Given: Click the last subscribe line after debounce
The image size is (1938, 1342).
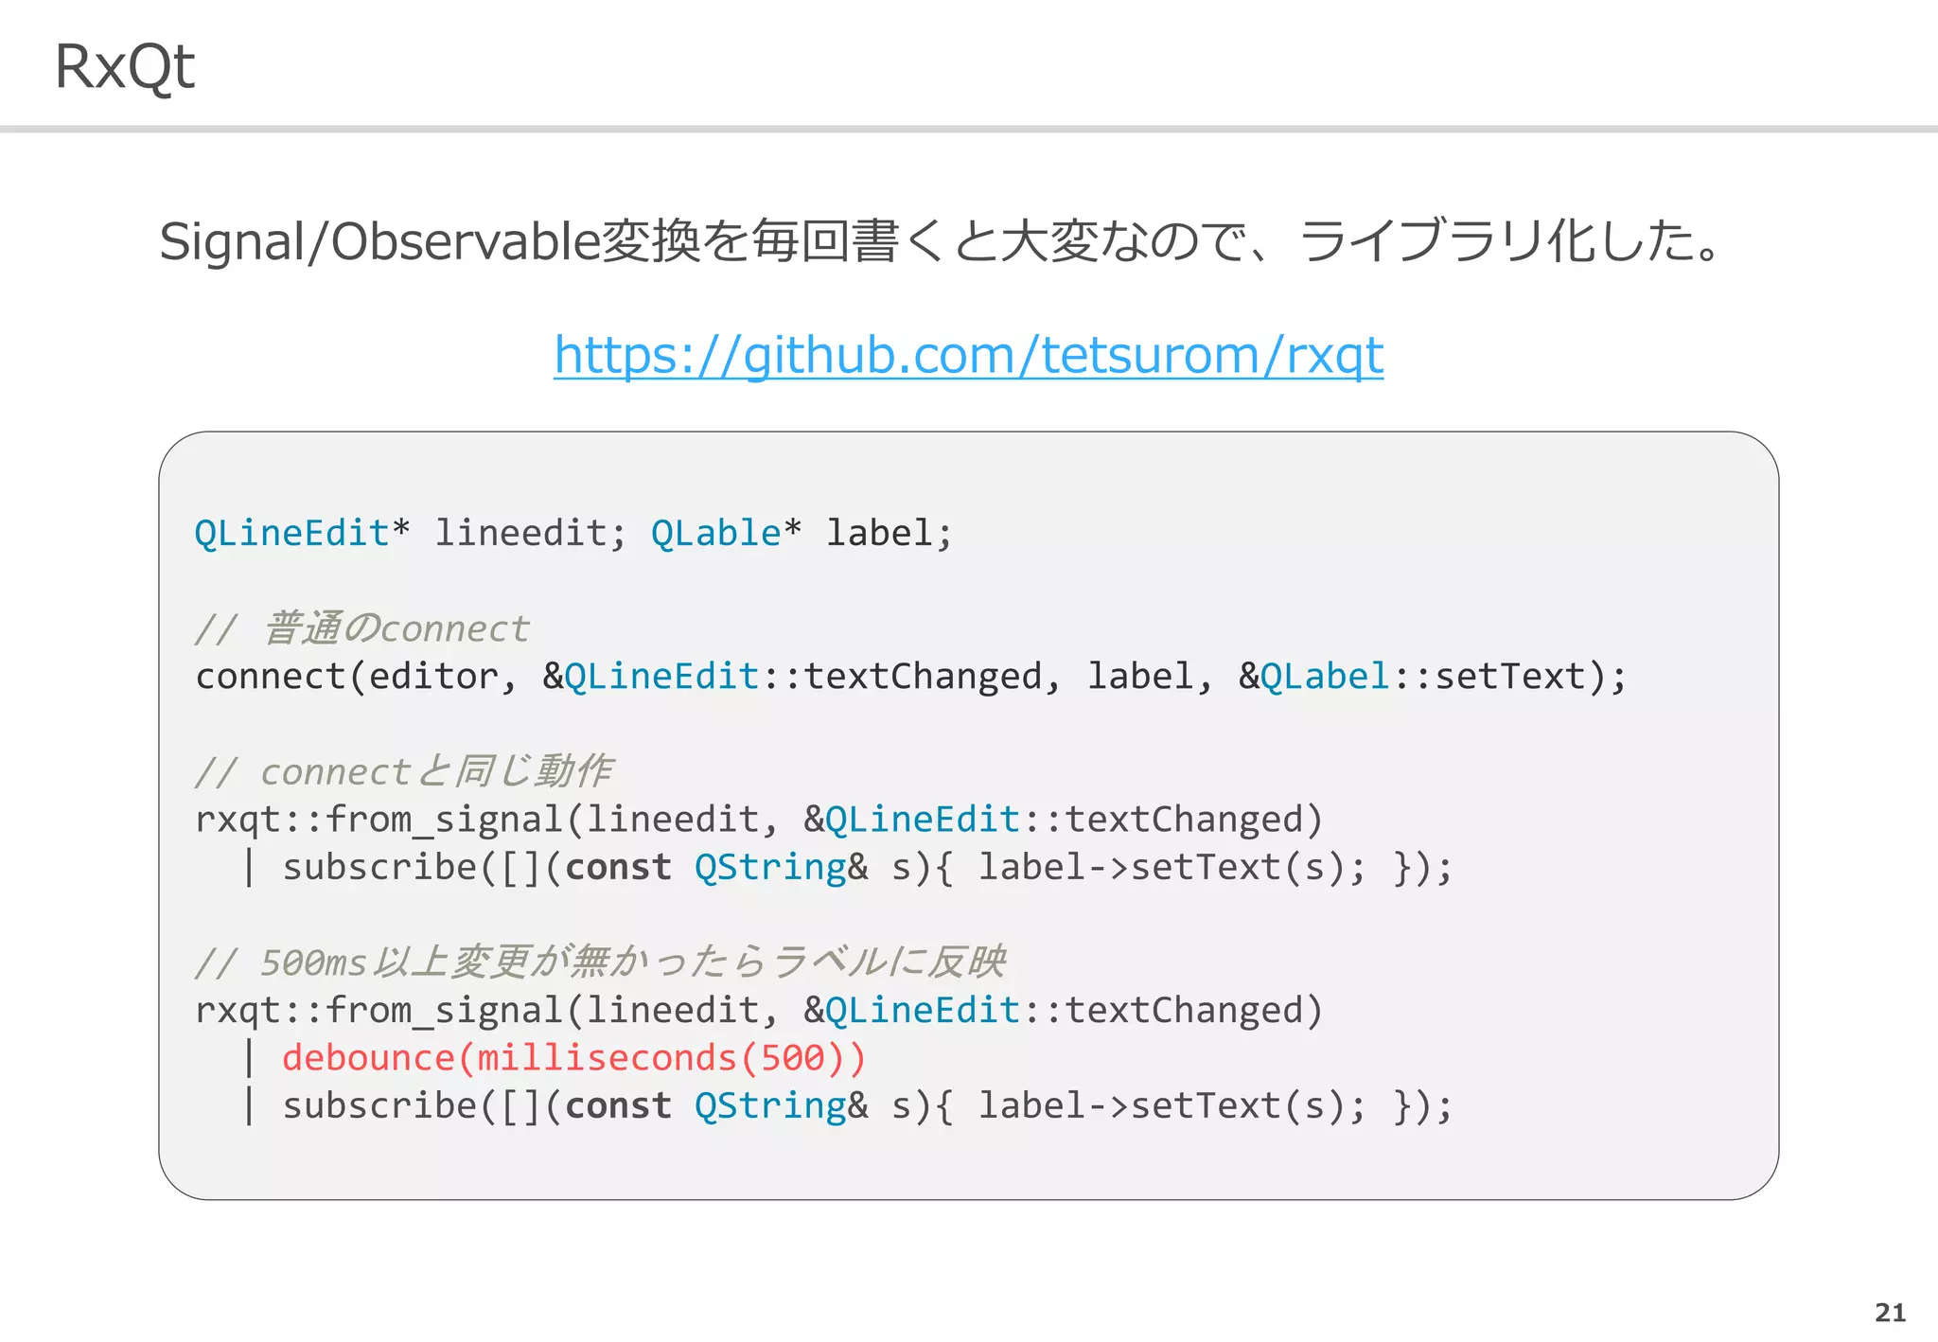Looking at the screenshot, I should (x=848, y=1106).
